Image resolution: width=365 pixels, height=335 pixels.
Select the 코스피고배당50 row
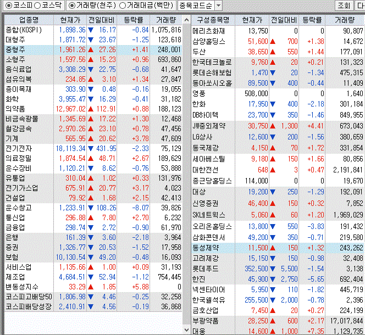click(93, 297)
